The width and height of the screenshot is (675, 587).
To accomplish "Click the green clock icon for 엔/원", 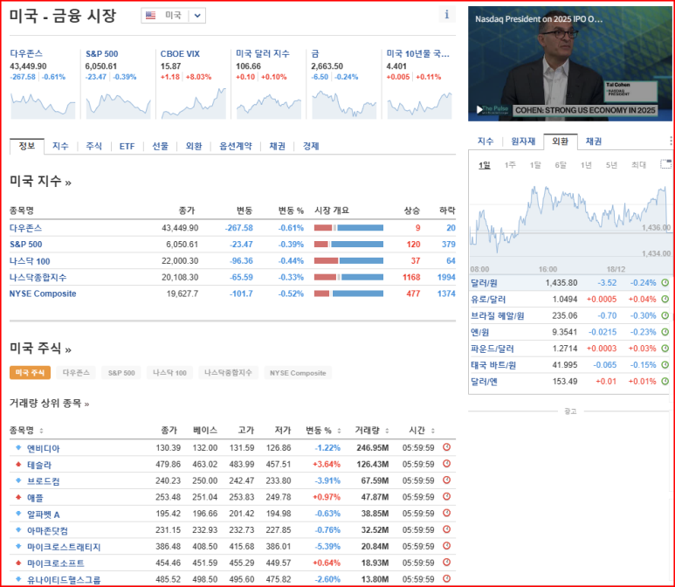I will point(665,332).
